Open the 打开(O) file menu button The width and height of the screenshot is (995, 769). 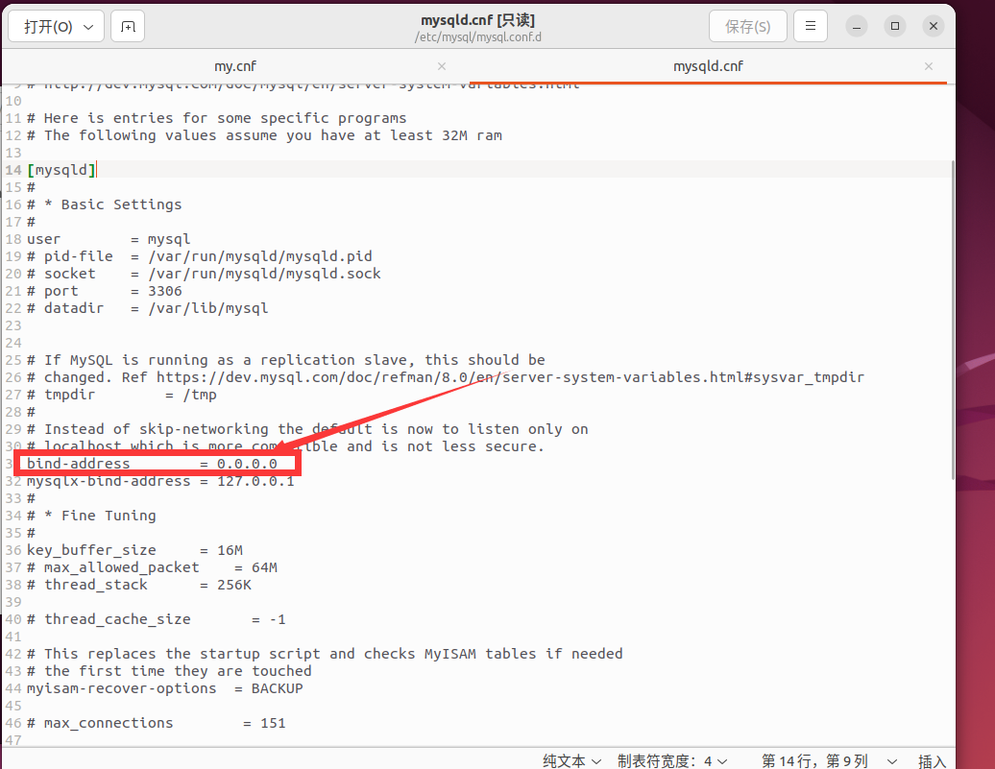point(56,27)
